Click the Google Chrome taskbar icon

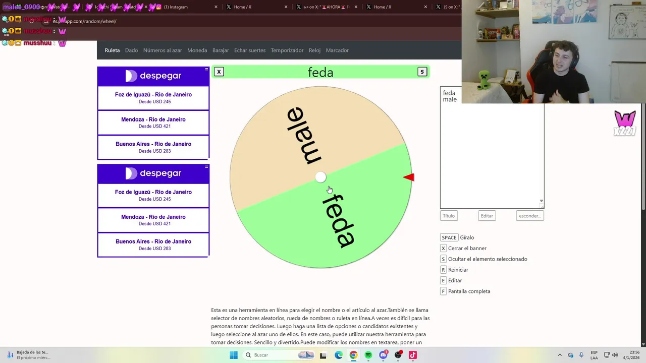[353, 355]
